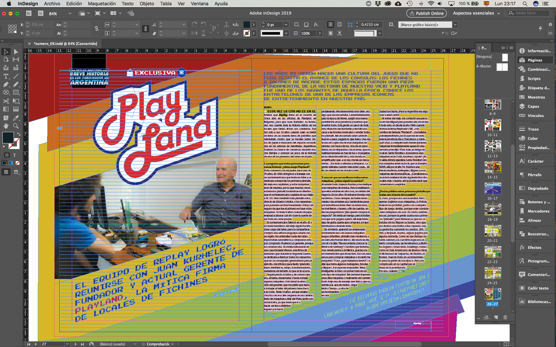Select the Note tool
Screen dimensions: 556x347
click(6, 118)
